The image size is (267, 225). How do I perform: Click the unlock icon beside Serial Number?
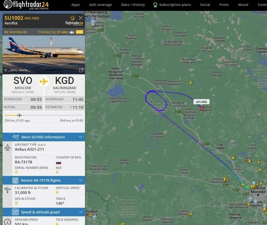click(x=16, y=172)
